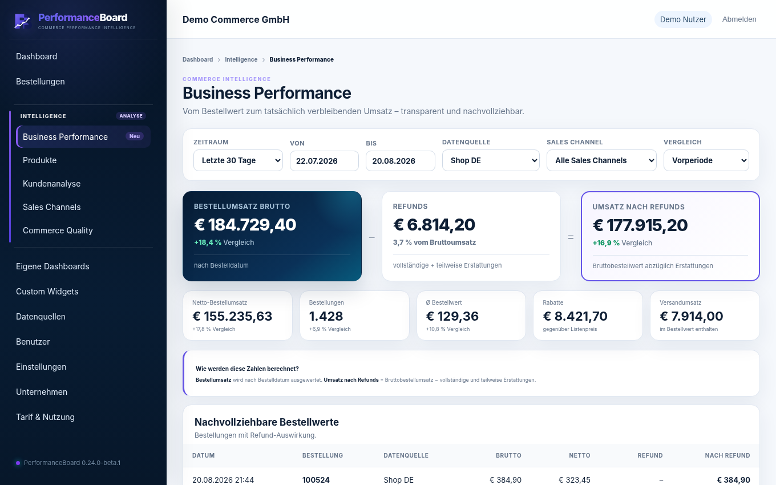Viewport: 776px width, 485px height.
Task: Click the version text PerformanceBoard 0.24.0-beta.1
Action: (x=72, y=463)
